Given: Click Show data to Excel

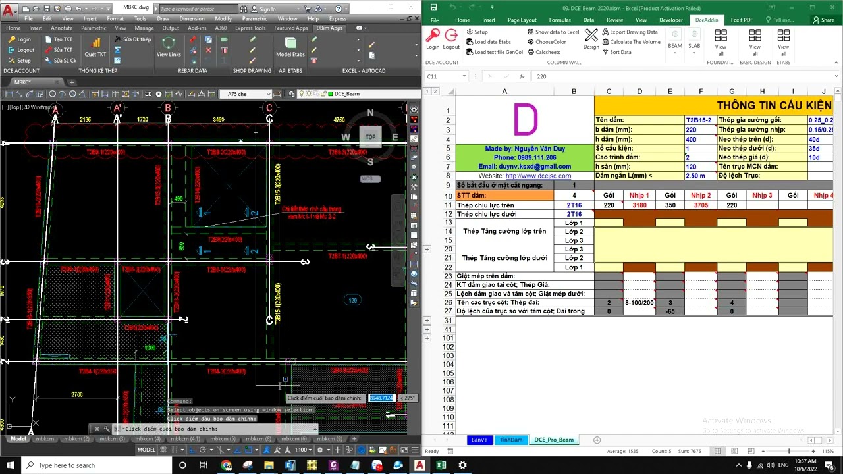Looking at the screenshot, I should (x=553, y=32).
